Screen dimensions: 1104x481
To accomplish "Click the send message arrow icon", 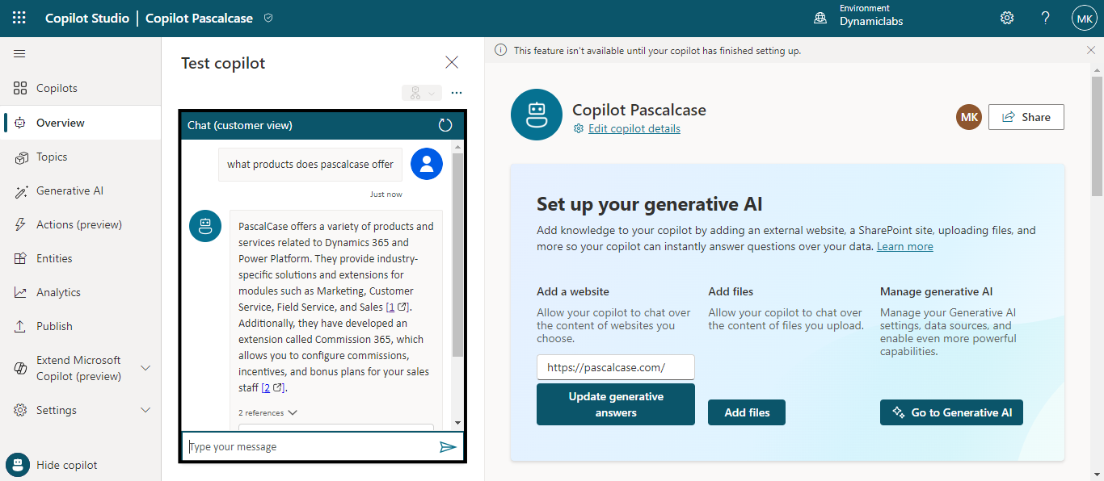I will click(x=448, y=447).
